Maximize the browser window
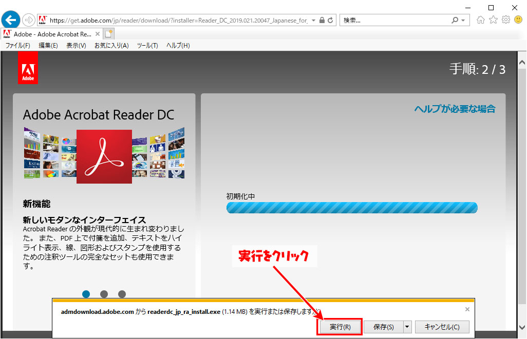 point(491,8)
